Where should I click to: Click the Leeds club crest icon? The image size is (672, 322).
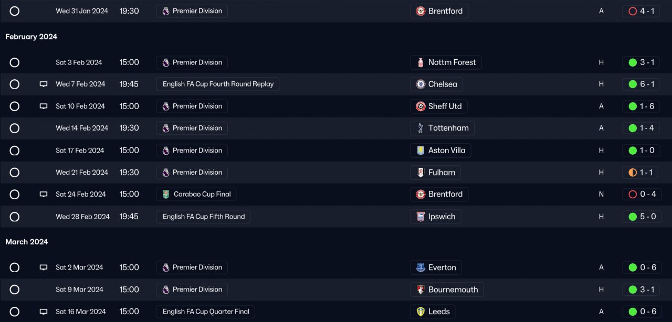pyautogui.click(x=421, y=312)
